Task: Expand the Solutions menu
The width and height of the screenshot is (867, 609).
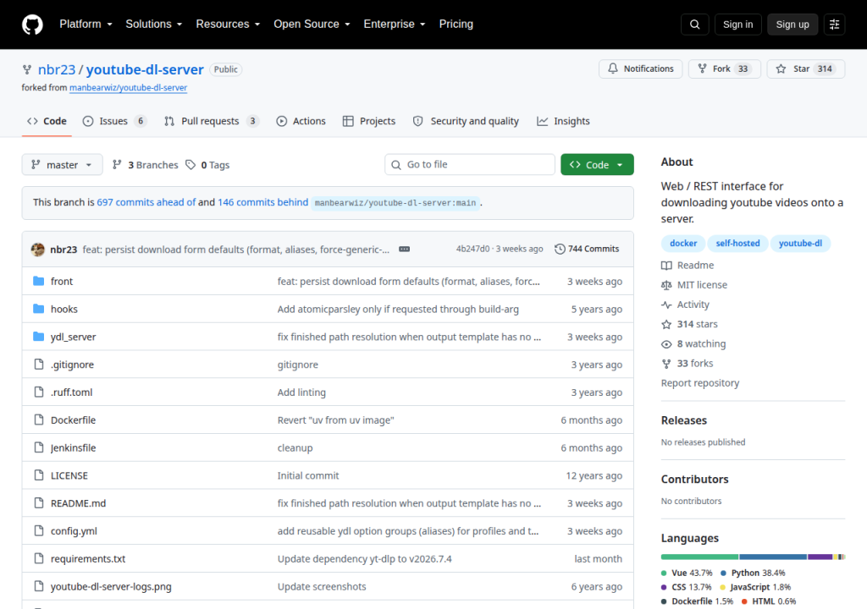Action: pyautogui.click(x=154, y=25)
